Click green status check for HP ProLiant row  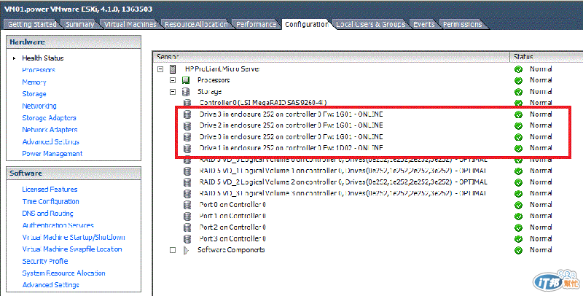(518, 69)
